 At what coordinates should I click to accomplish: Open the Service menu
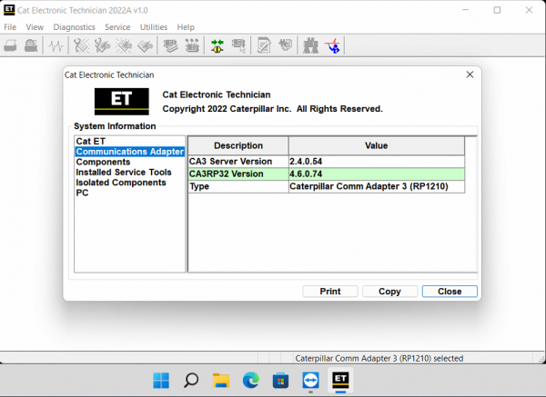pos(117,27)
